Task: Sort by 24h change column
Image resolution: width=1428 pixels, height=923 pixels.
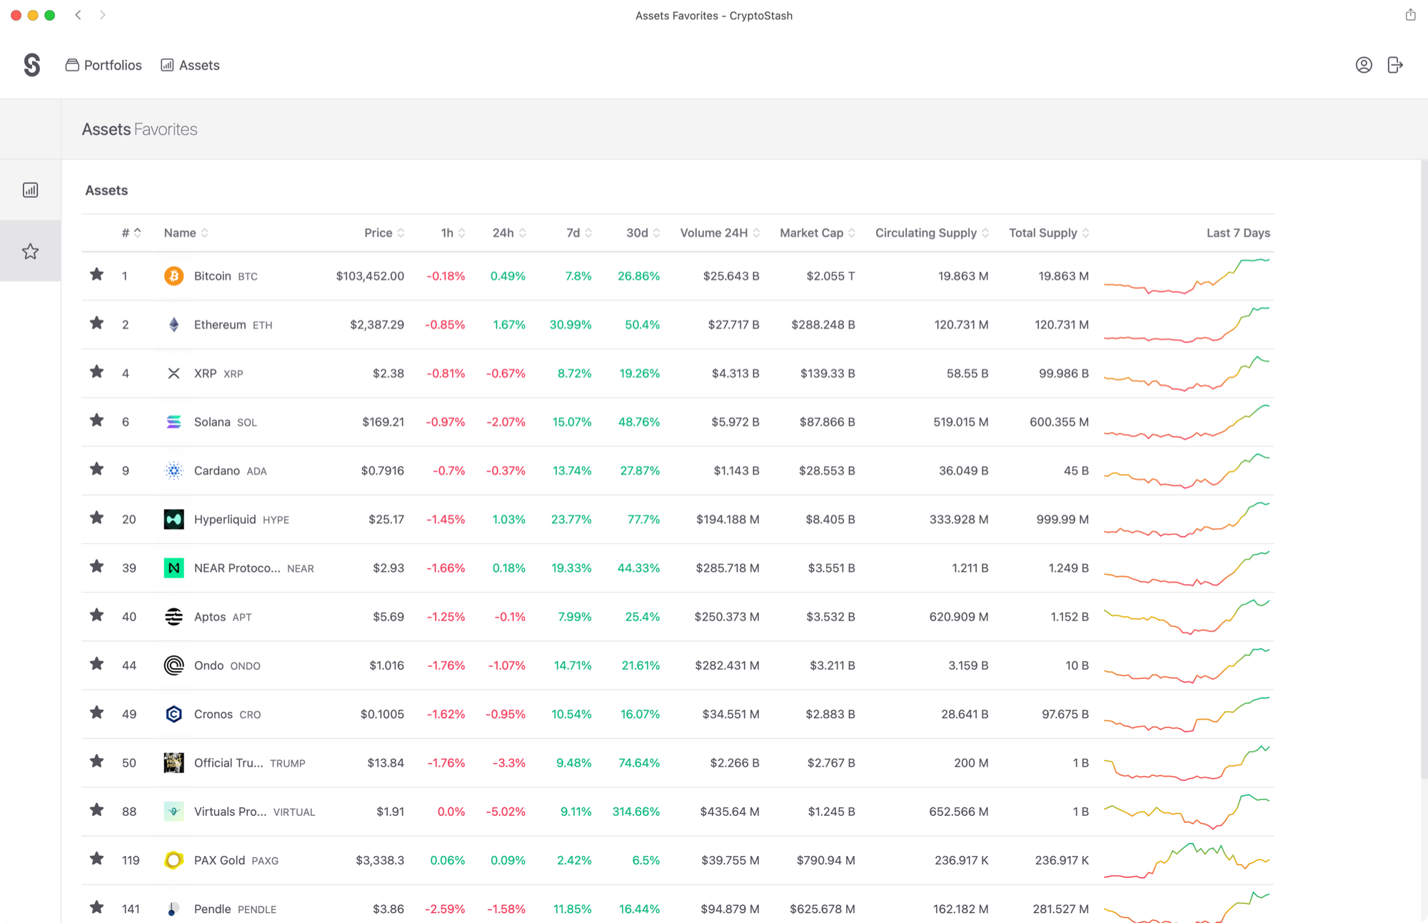Action: pyautogui.click(x=509, y=233)
